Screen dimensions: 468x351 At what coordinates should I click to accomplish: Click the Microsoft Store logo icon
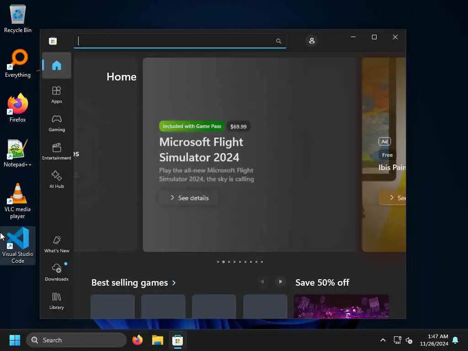coord(53,41)
